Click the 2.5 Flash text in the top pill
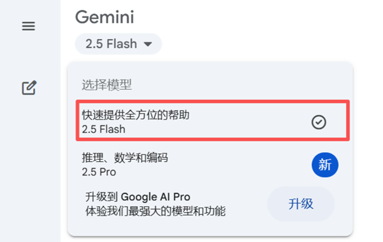383x242 pixels. (111, 44)
